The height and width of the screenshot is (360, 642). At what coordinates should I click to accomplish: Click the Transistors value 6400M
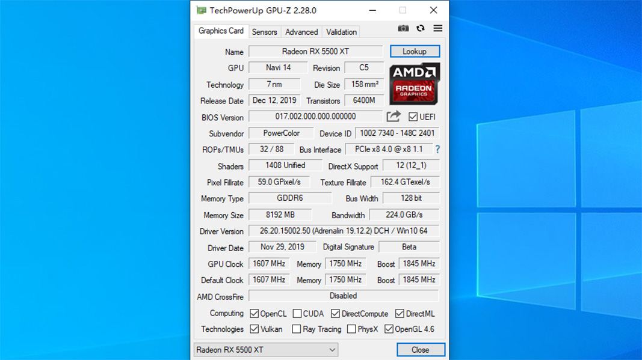point(364,100)
